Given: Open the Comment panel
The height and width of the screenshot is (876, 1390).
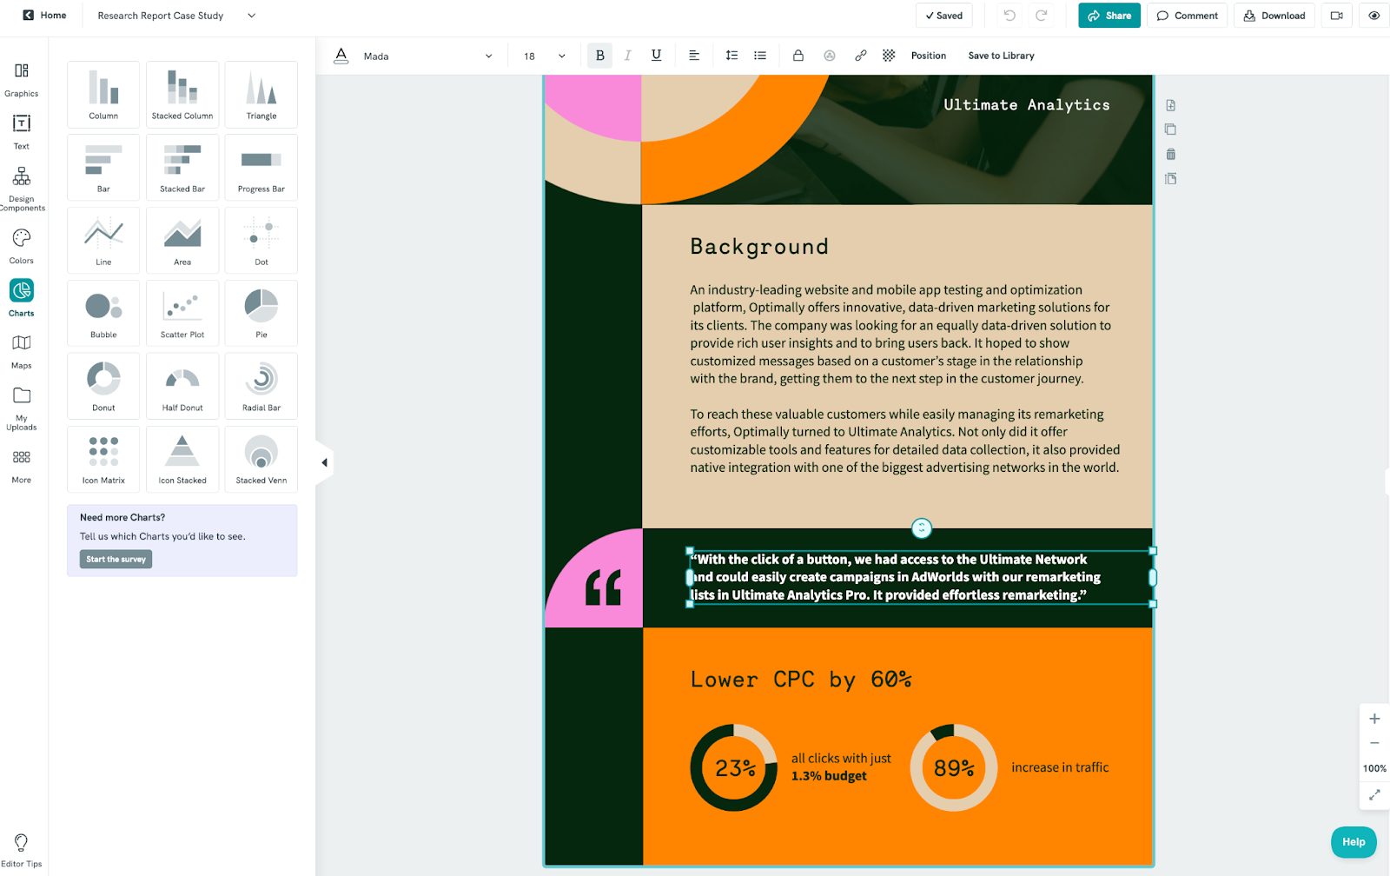Looking at the screenshot, I should pos(1187,16).
